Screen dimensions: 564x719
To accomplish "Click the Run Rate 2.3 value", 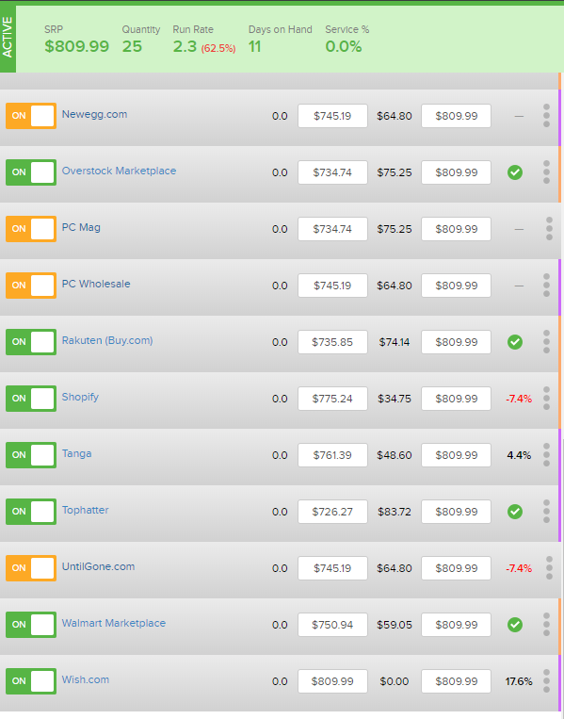I will (185, 46).
